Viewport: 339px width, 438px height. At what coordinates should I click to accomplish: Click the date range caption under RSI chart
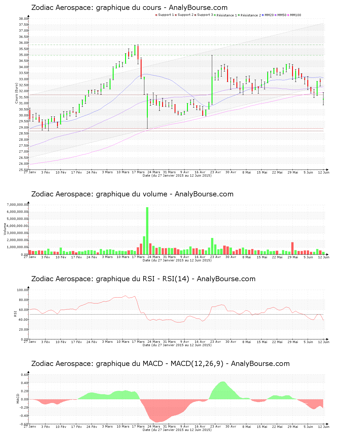tap(177, 345)
